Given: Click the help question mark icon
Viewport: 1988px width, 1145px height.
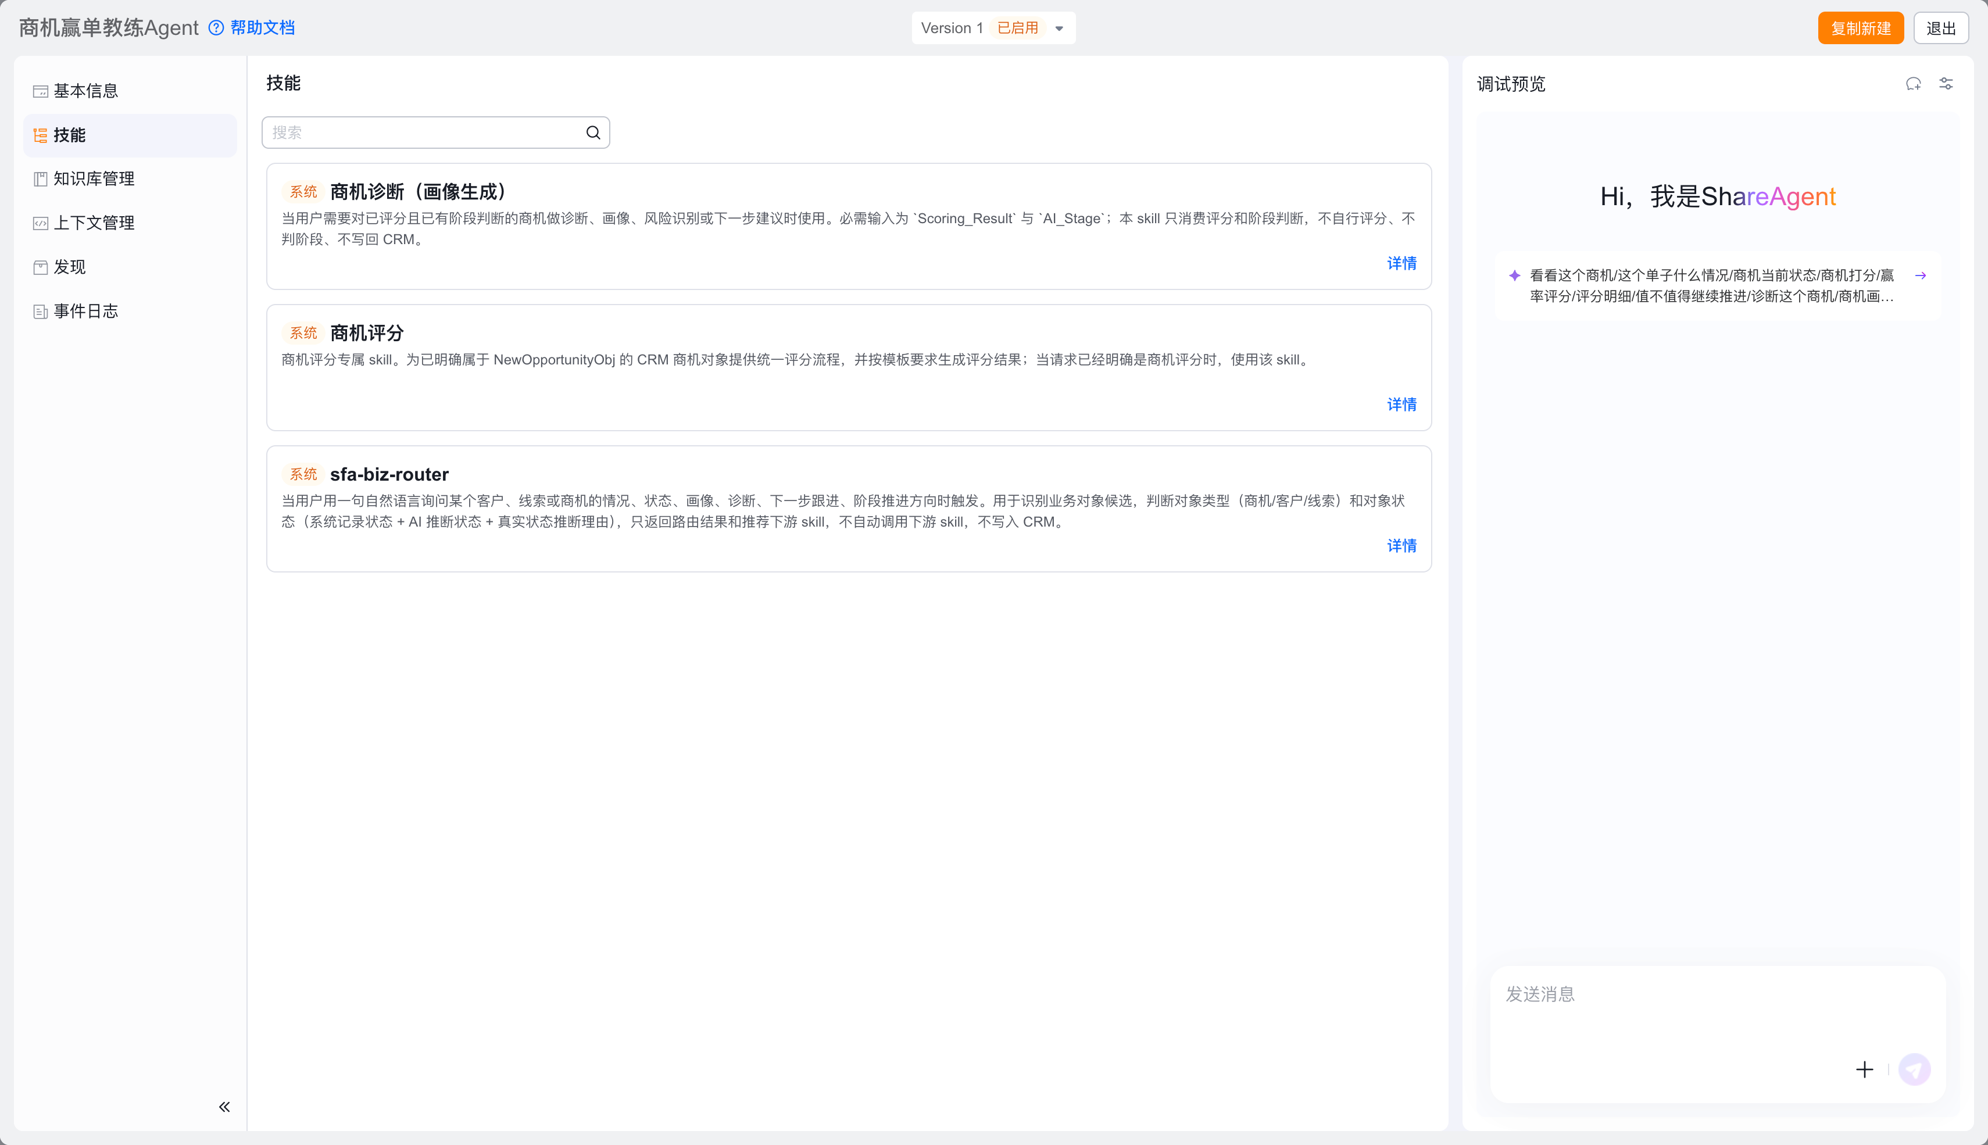Looking at the screenshot, I should click(x=216, y=28).
